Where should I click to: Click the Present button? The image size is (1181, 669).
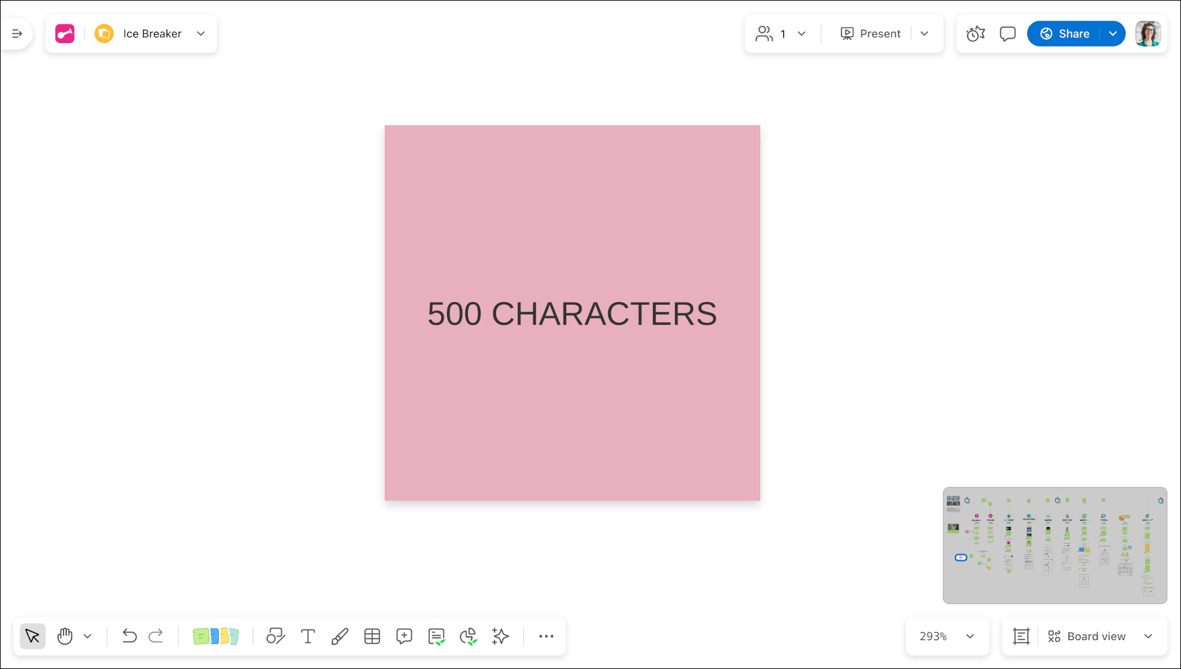(x=870, y=33)
